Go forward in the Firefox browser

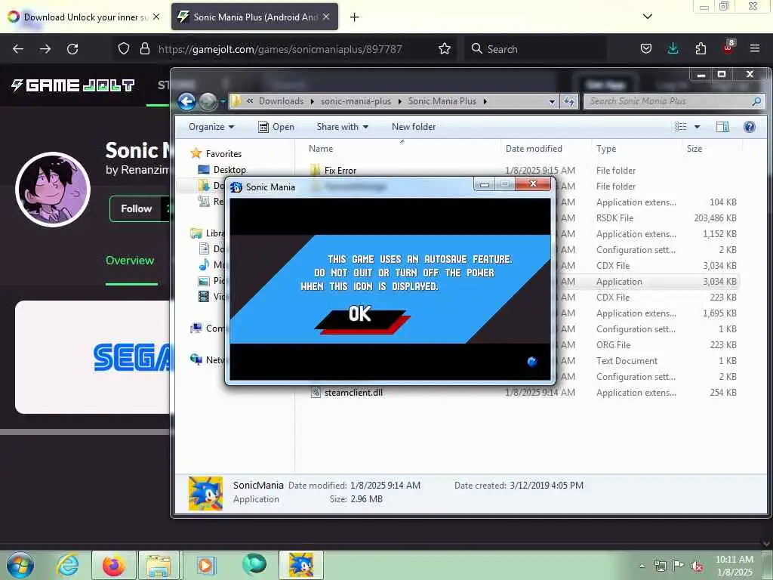(x=45, y=49)
